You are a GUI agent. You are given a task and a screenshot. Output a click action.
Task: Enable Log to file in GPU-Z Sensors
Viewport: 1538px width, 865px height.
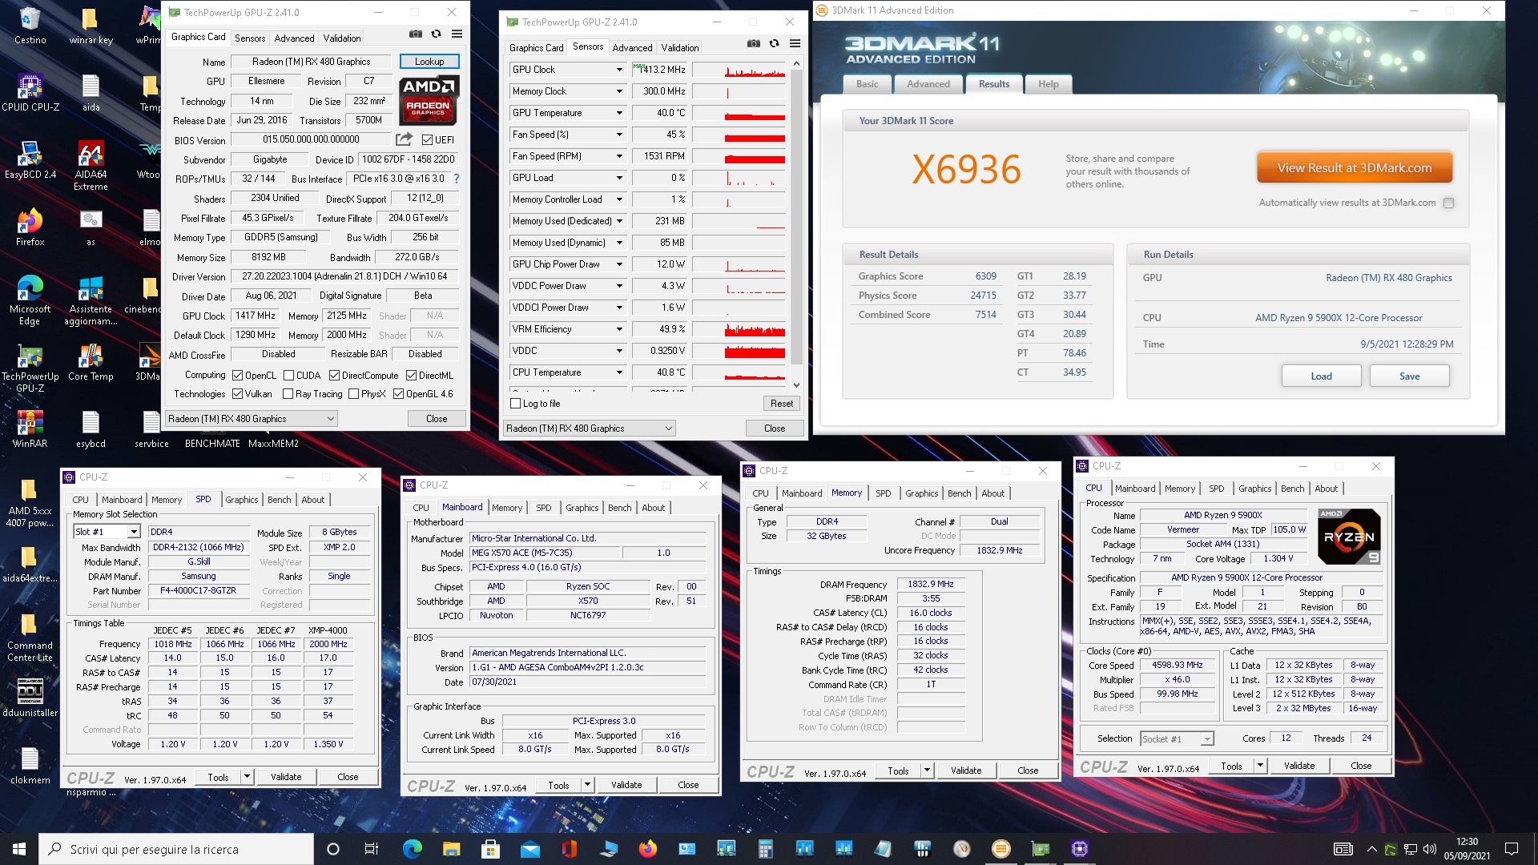[516, 404]
